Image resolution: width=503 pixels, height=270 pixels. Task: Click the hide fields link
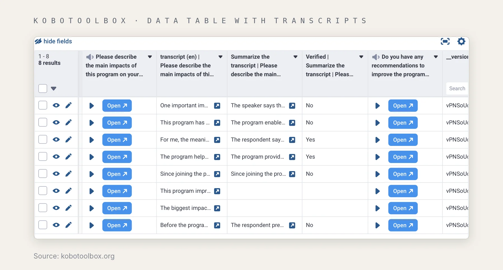[x=53, y=41]
